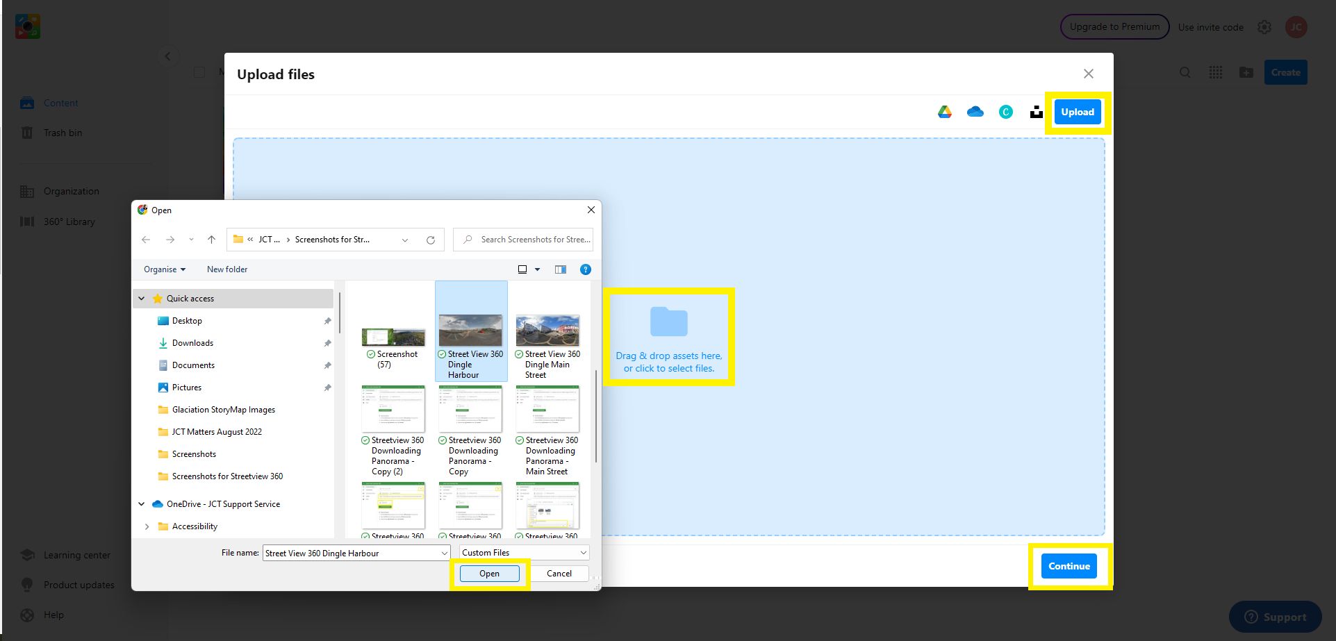The width and height of the screenshot is (1336, 641).
Task: Click the Canva import icon
Action: tap(1005, 112)
